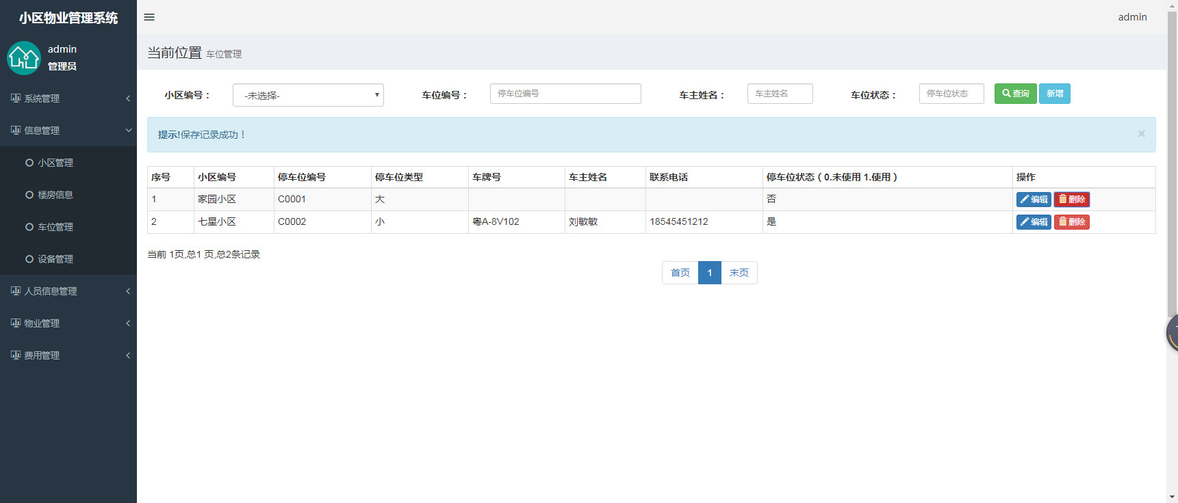Screen dimensions: 1178x503
Task: Expand the 人员信息管理 chevron
Action: coord(128,291)
